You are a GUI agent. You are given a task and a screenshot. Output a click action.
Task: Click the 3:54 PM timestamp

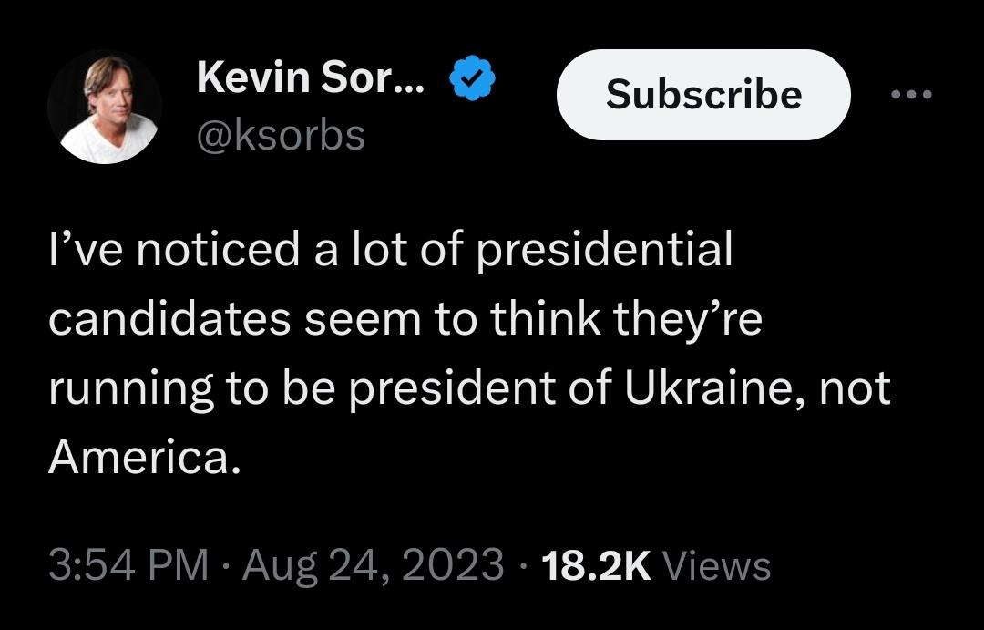[x=127, y=565]
